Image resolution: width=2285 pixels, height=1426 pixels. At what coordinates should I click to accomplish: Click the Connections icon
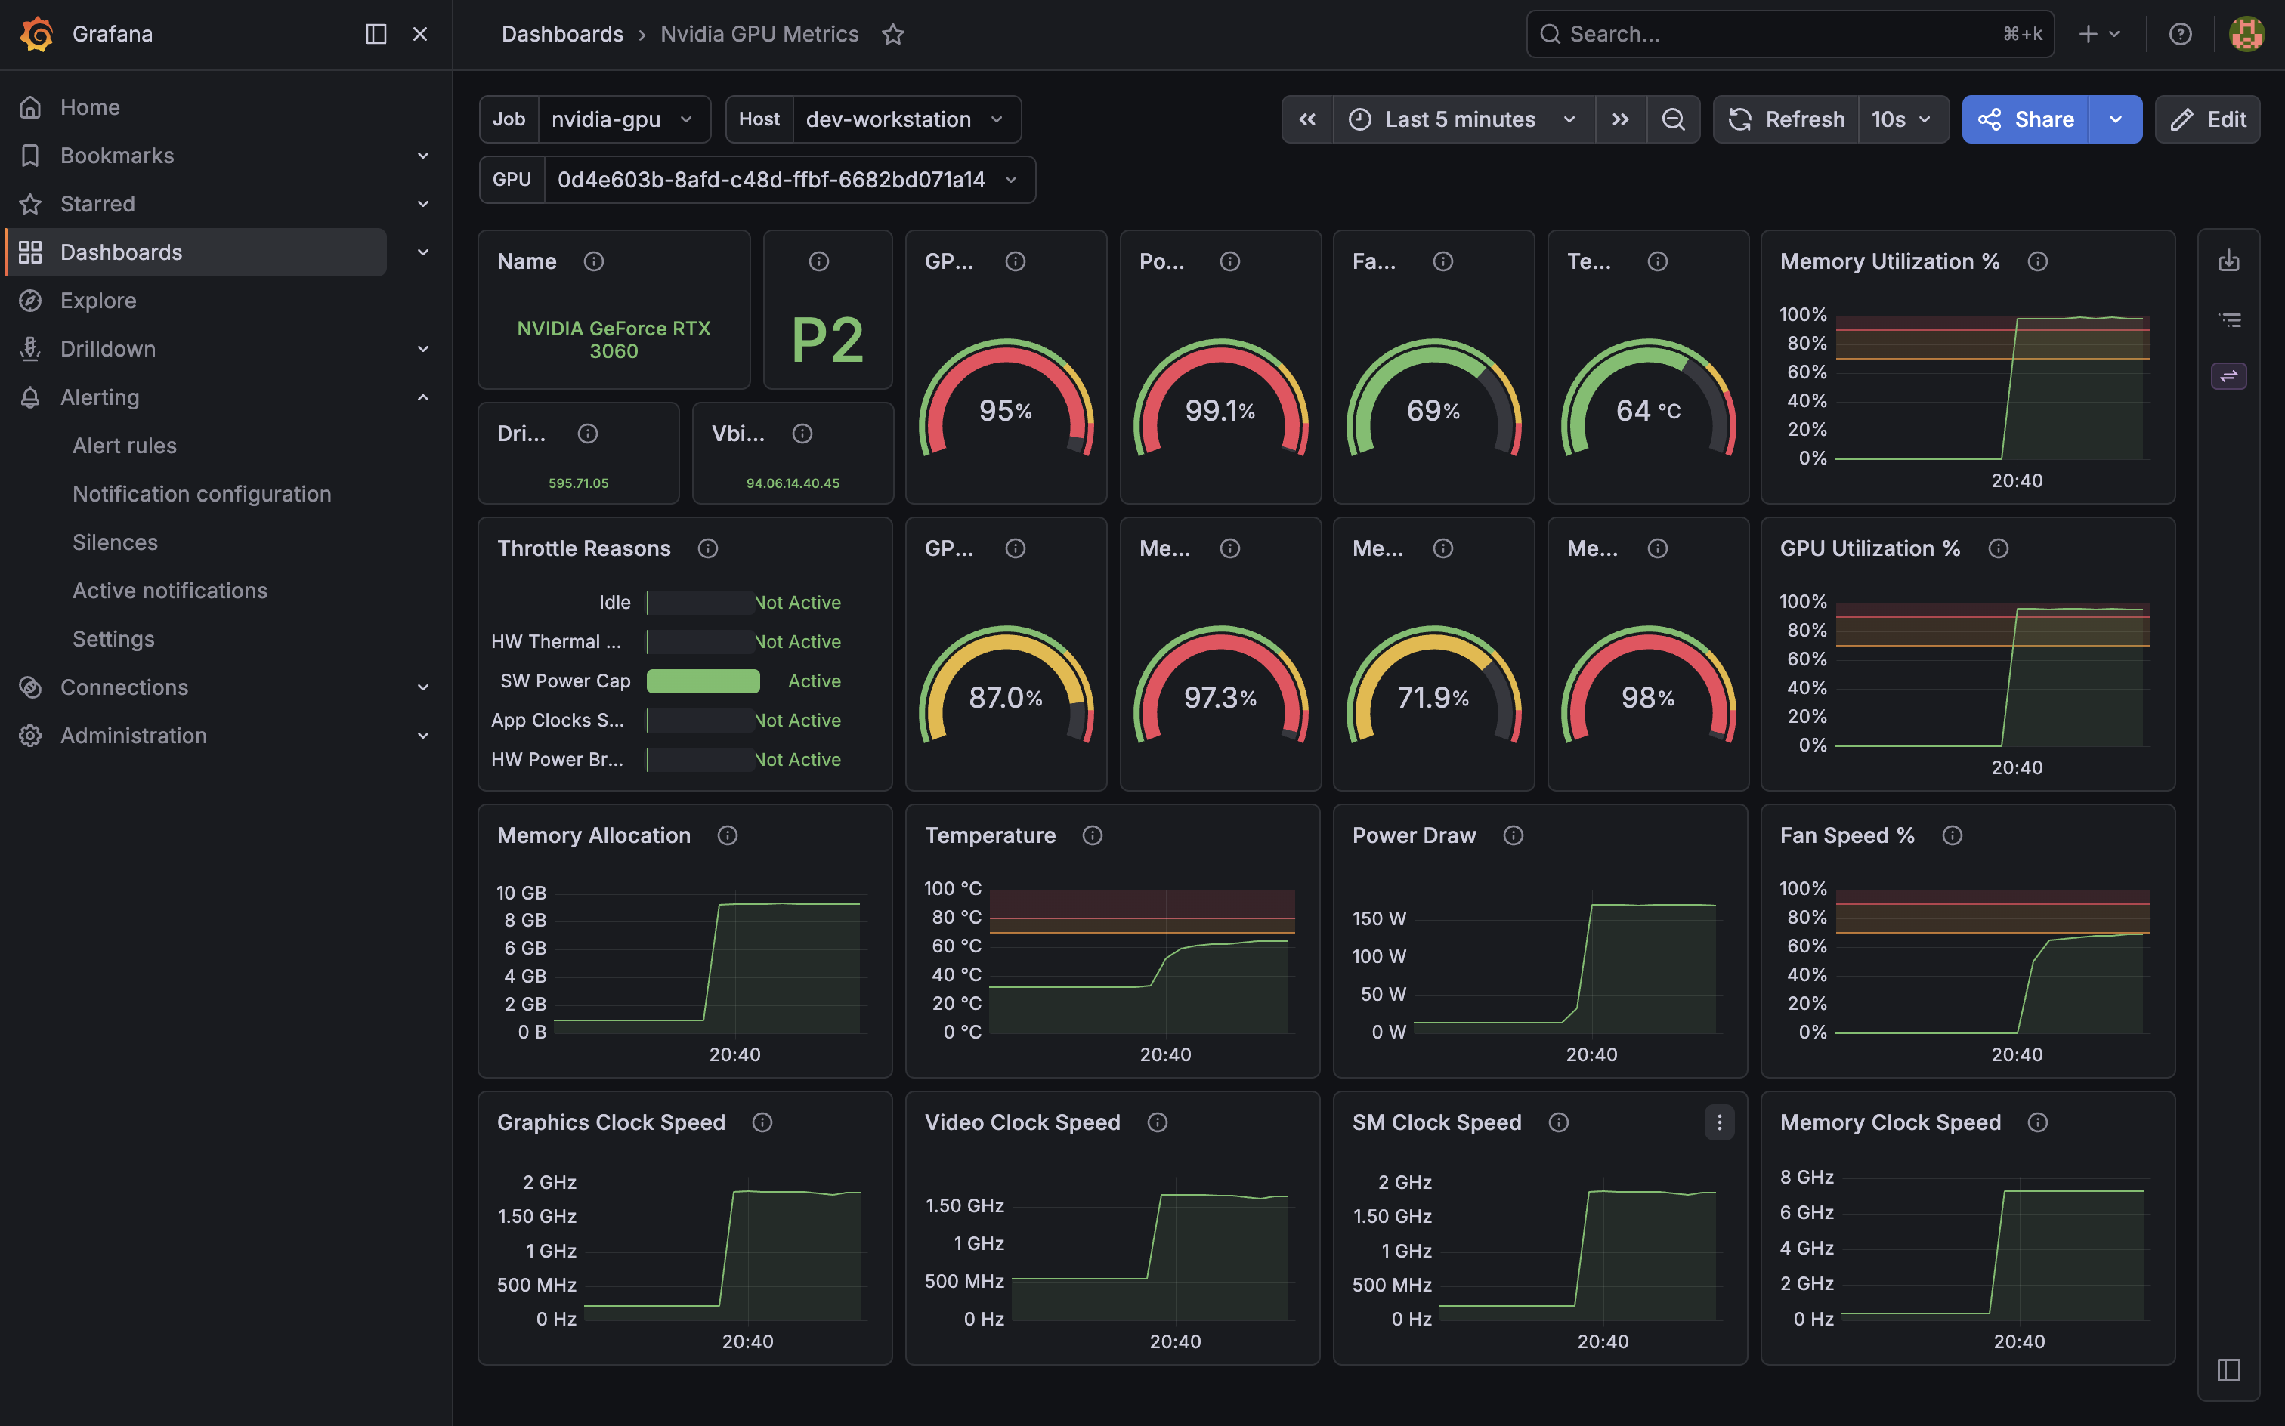(x=30, y=687)
